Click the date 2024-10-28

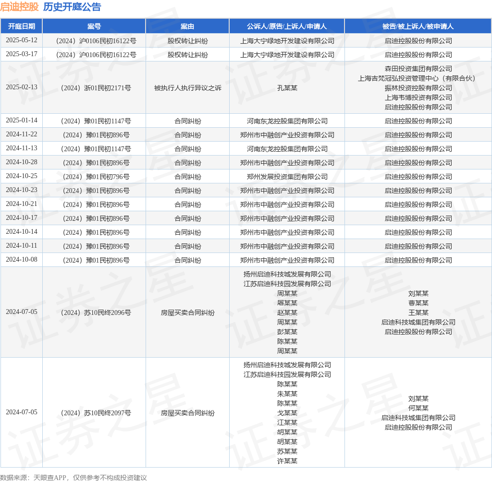coord(21,162)
